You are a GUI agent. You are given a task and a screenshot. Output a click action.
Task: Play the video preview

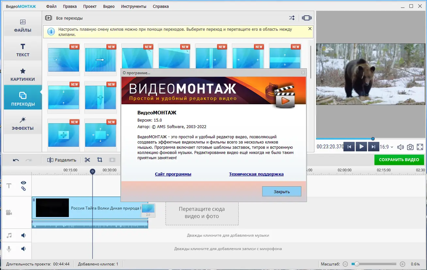[x=361, y=147]
